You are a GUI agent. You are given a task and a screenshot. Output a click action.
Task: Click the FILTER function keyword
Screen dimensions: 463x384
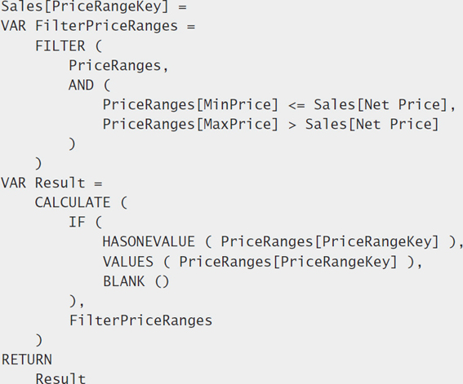pos(60,46)
